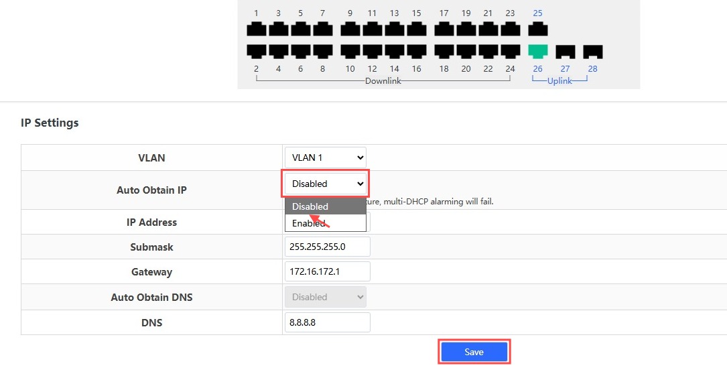Select port 16 icon in bottom row
Screen dimensions: 727x386
(416, 52)
